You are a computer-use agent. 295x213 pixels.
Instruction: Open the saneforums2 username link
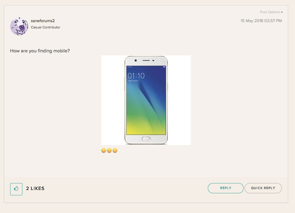coord(43,21)
